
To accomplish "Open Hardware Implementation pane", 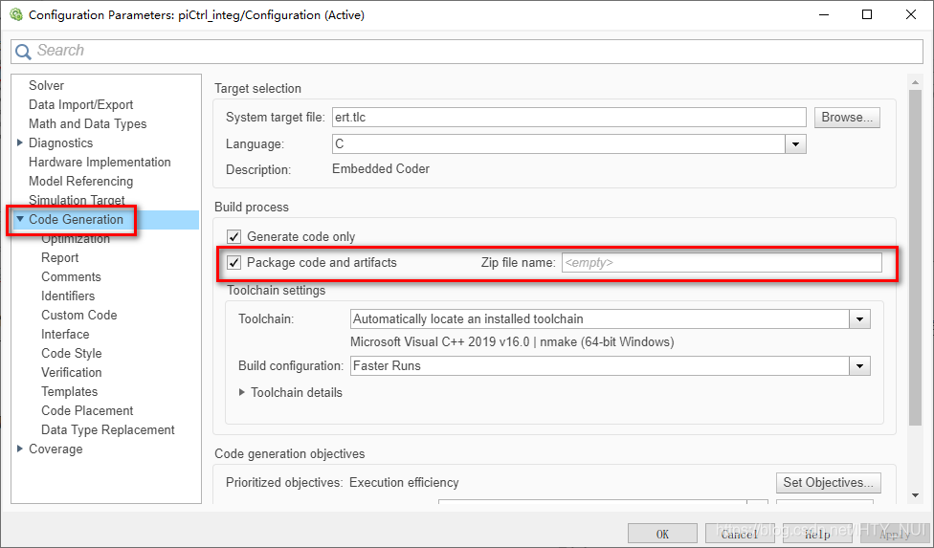I will pos(100,162).
